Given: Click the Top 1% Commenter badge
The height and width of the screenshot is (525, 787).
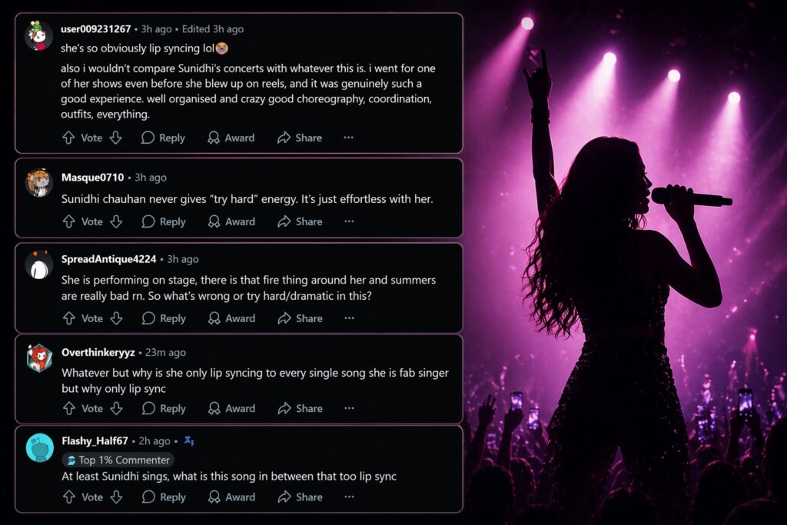Looking at the screenshot, I should coord(118,460).
